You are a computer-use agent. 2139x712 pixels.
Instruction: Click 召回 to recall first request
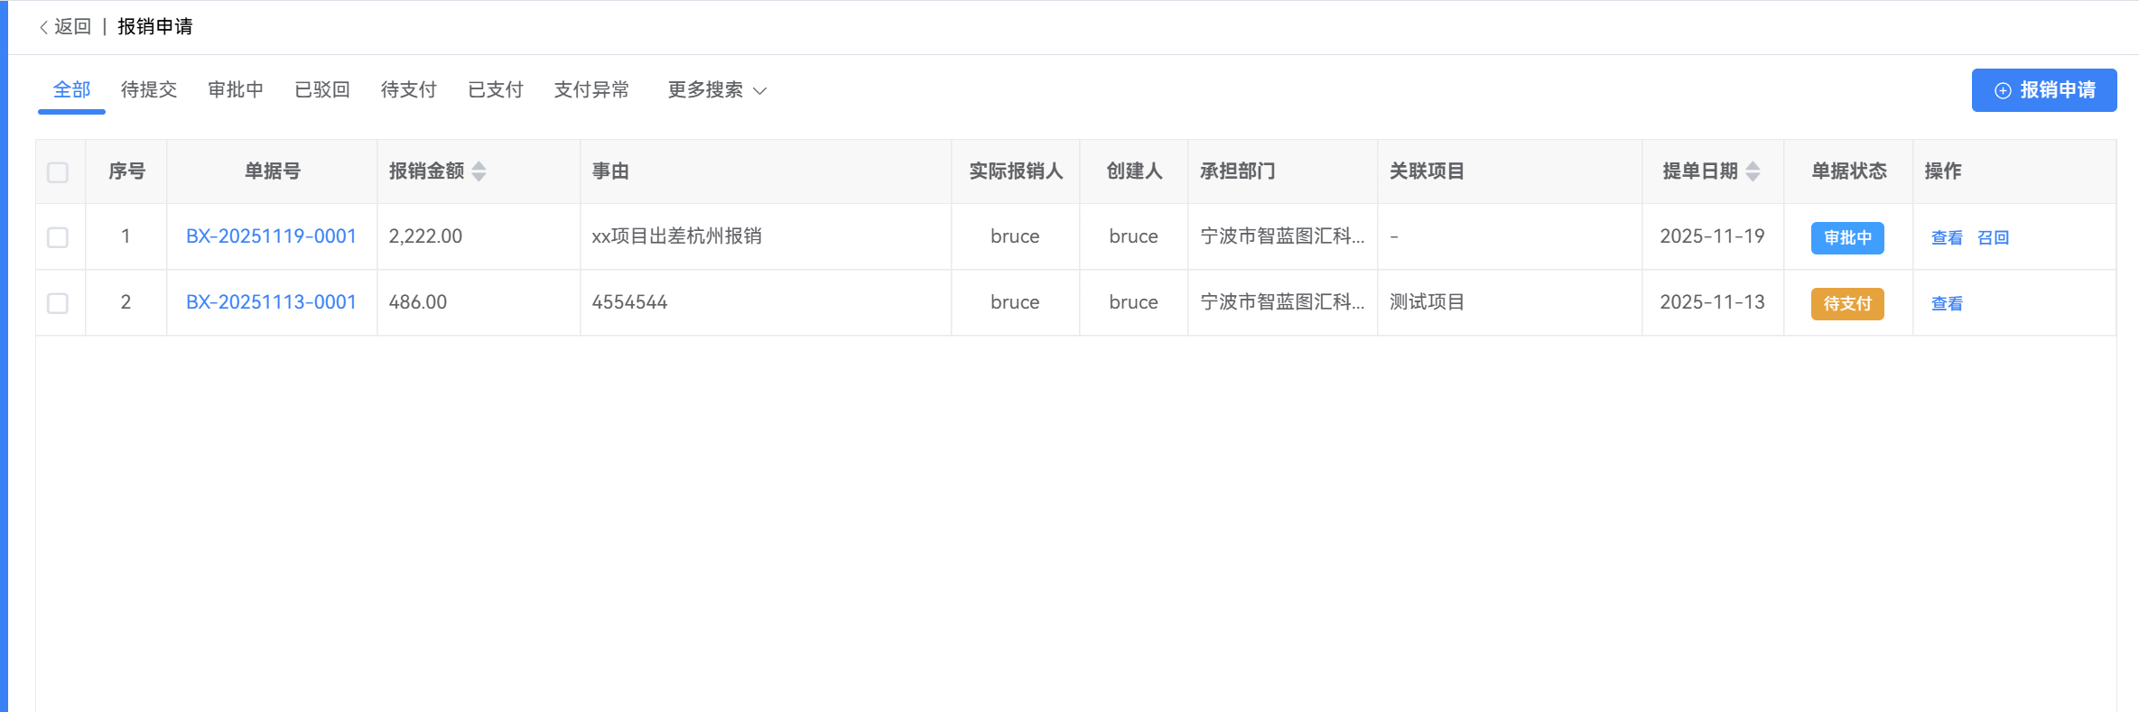click(1993, 238)
